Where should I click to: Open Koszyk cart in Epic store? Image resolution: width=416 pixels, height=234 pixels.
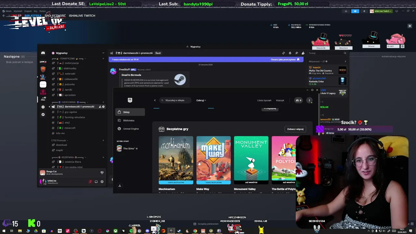coord(280,100)
